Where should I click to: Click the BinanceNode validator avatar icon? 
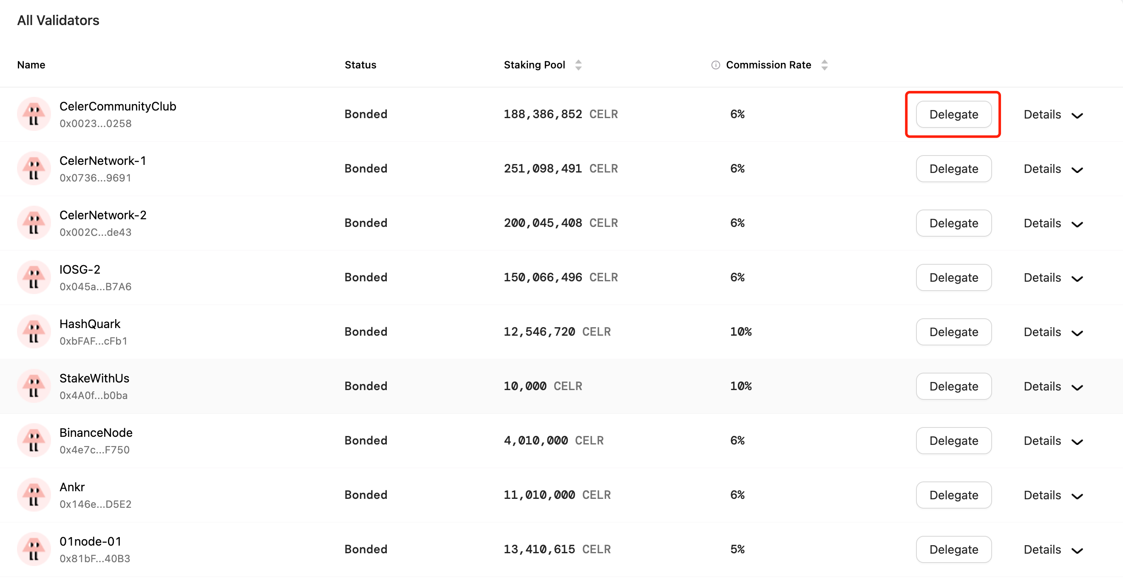34,441
